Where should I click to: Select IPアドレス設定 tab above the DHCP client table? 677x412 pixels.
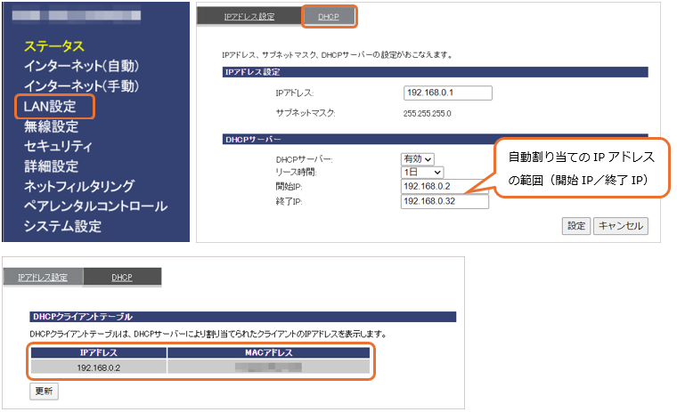pyautogui.click(x=42, y=278)
